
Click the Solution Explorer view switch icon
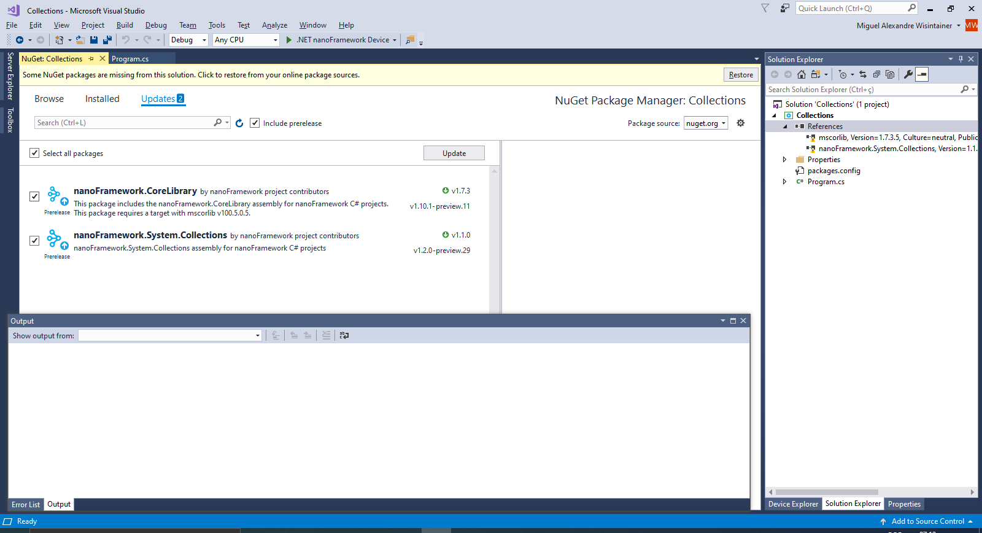click(816, 74)
